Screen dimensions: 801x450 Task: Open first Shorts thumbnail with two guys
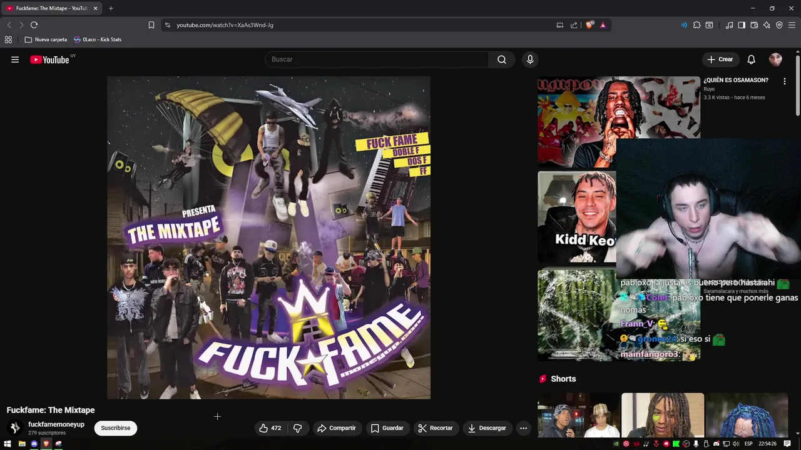[578, 415]
